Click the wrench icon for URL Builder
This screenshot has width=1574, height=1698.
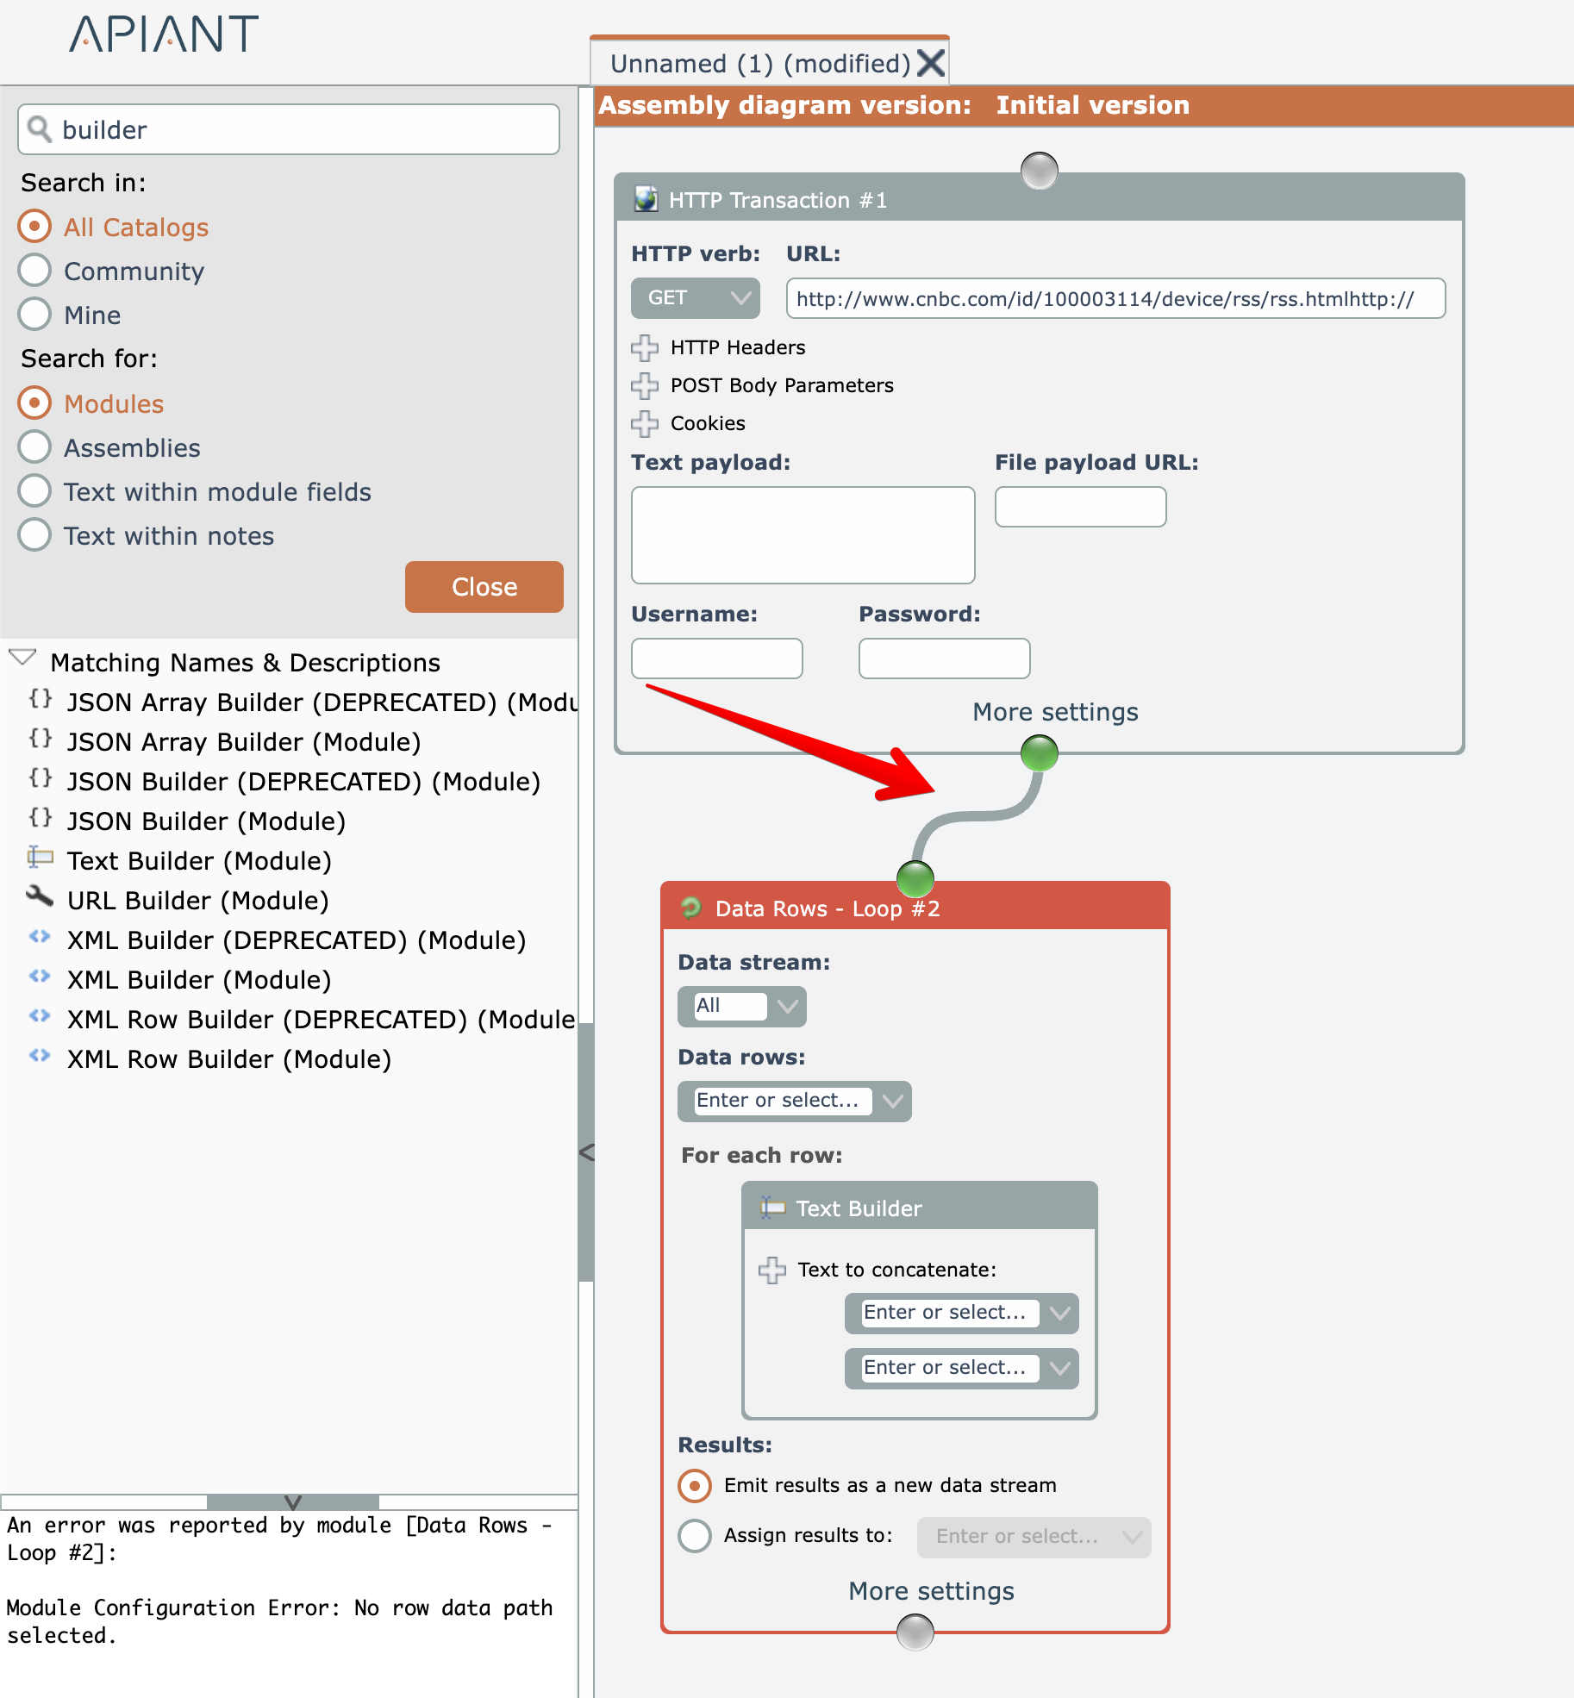pyautogui.click(x=40, y=898)
